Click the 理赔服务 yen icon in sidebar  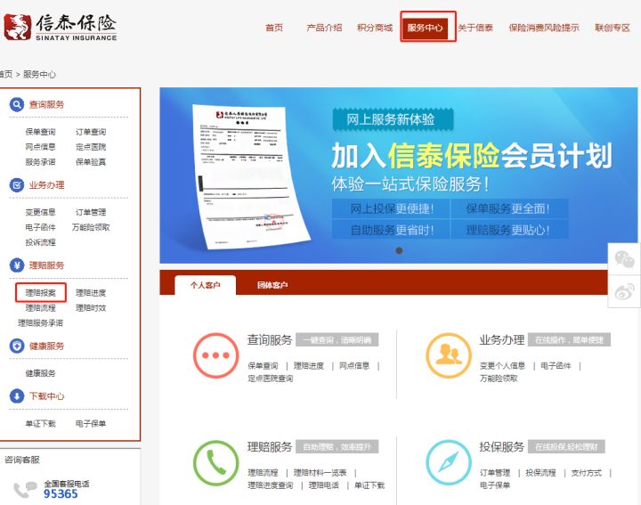[x=17, y=265]
